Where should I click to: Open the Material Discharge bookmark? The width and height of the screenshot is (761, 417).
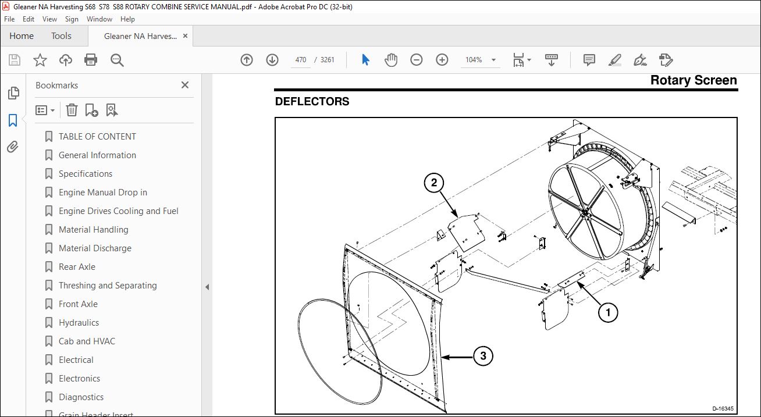click(95, 248)
